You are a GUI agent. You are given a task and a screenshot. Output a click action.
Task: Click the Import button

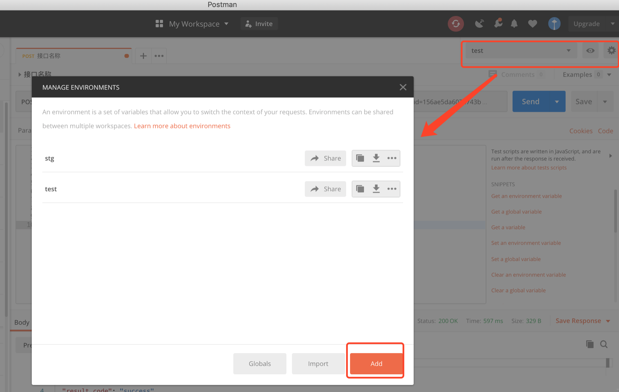(318, 363)
